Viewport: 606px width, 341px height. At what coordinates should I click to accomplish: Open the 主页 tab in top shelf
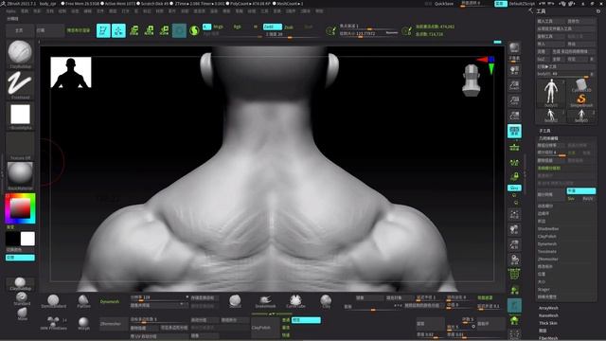(19, 30)
